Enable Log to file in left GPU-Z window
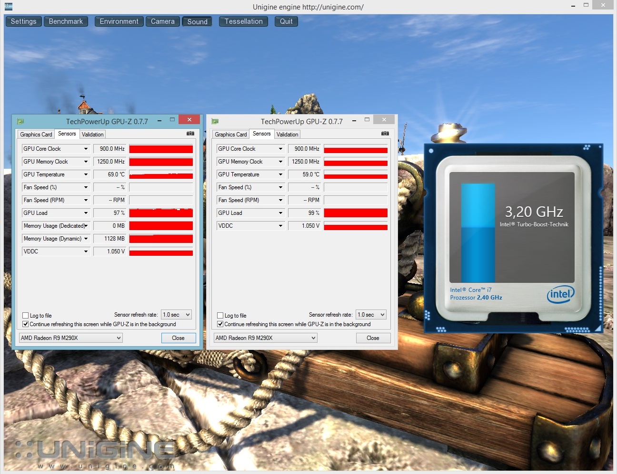The width and height of the screenshot is (617, 474). pos(26,316)
